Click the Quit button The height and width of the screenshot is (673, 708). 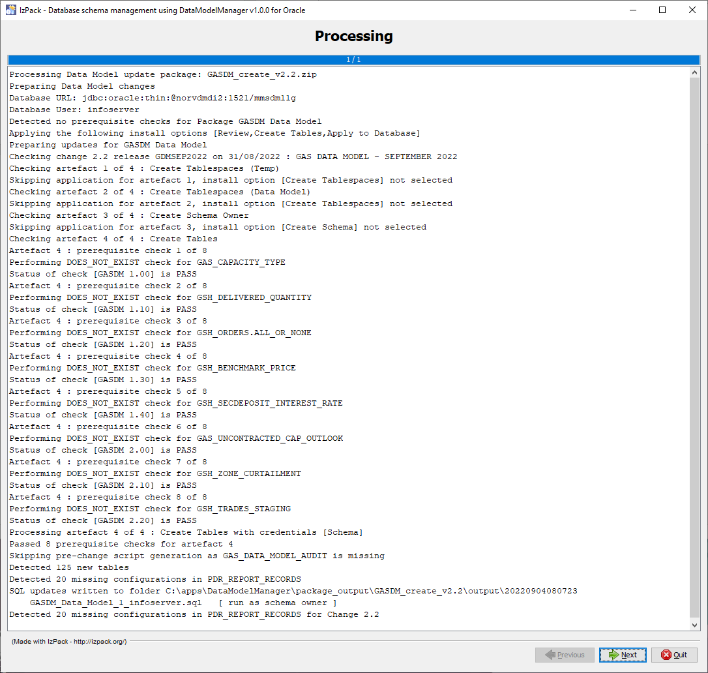pos(675,655)
